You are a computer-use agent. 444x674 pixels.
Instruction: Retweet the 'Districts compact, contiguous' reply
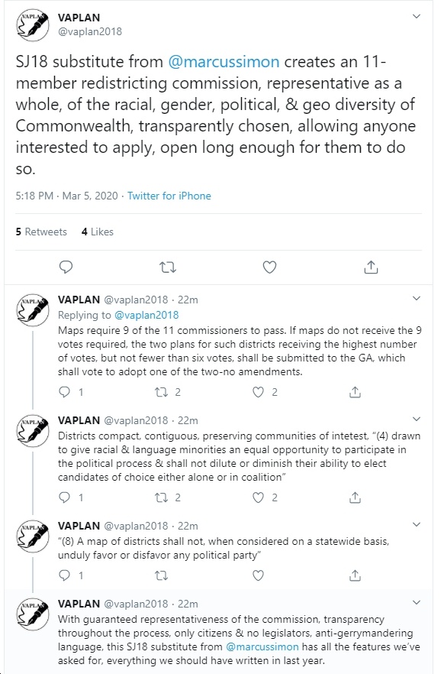[x=161, y=497]
